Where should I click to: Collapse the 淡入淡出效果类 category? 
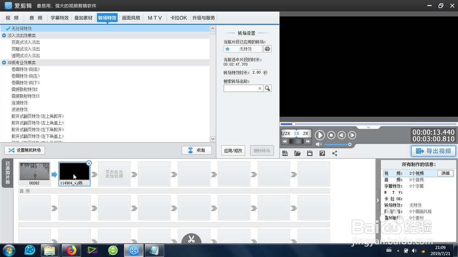tap(4, 36)
